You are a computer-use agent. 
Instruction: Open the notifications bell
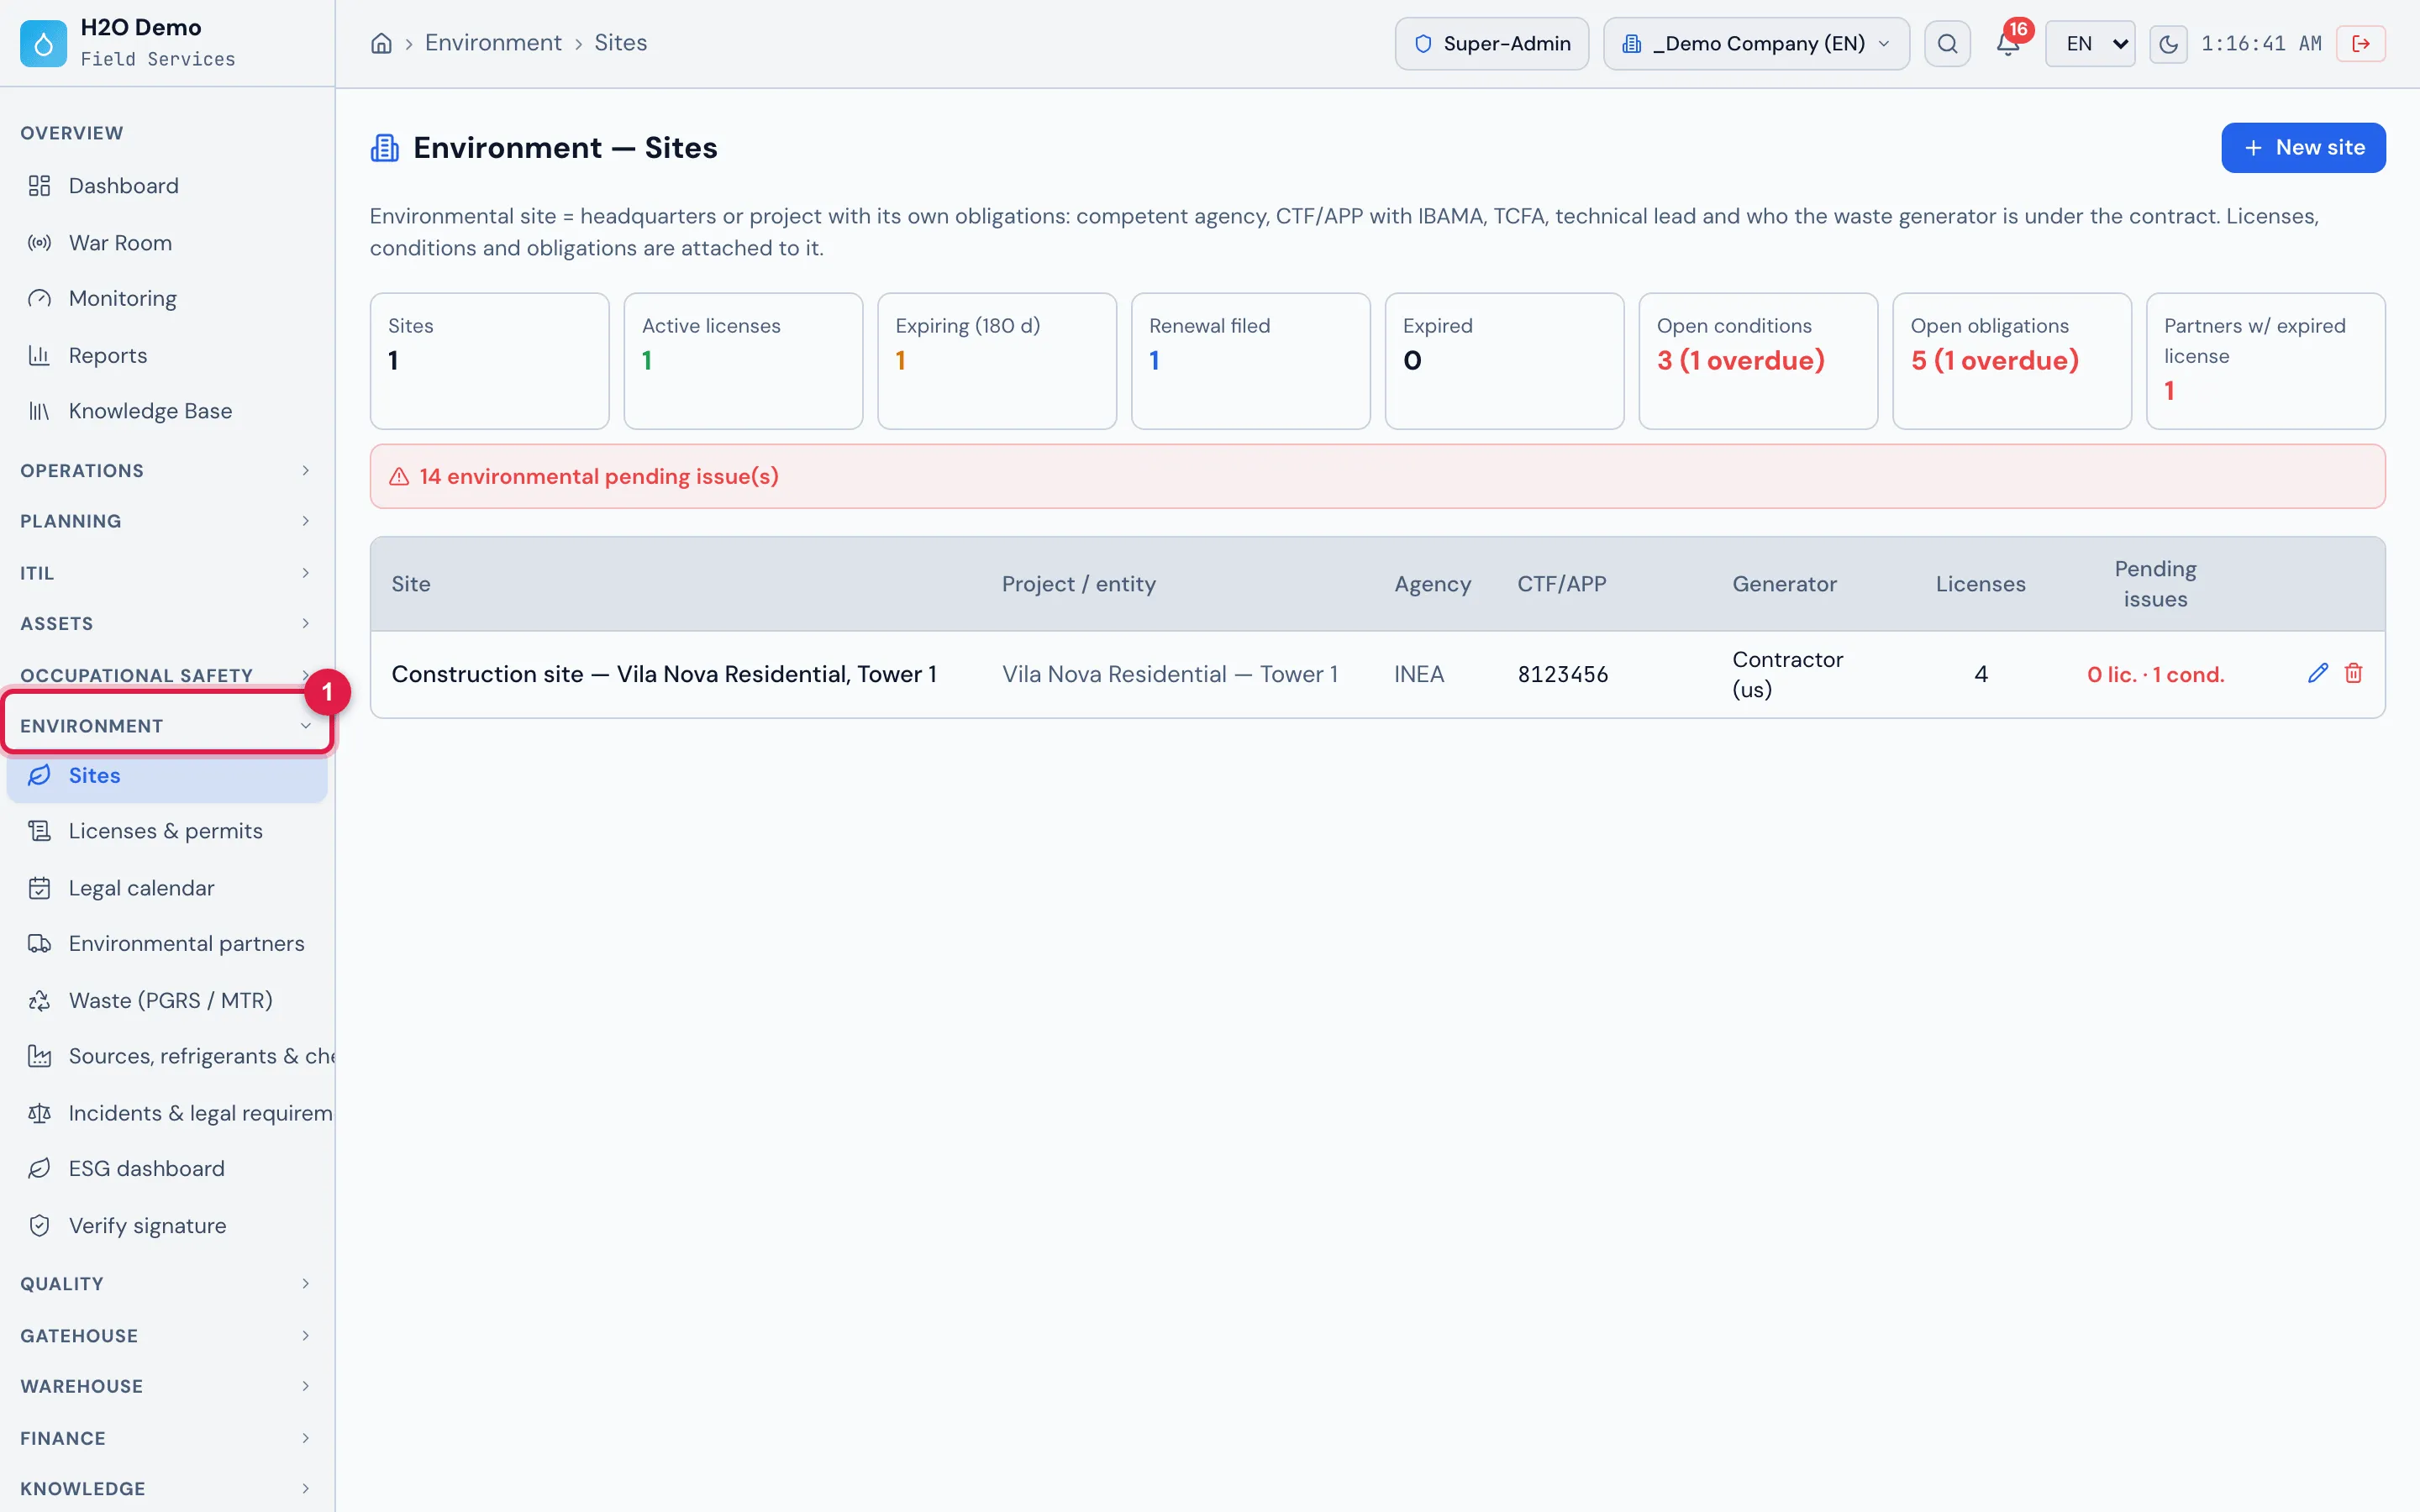click(2008, 44)
